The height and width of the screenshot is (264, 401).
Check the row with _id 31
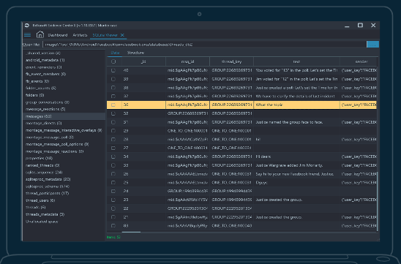coord(113,122)
